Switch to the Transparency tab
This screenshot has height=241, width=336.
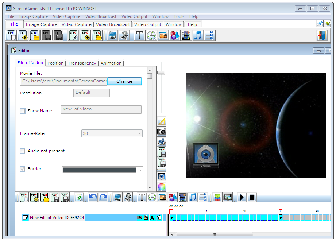pos(82,63)
